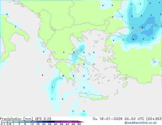
Task: Click the '00..03 UTC' time range
Action: coord(134,119)
